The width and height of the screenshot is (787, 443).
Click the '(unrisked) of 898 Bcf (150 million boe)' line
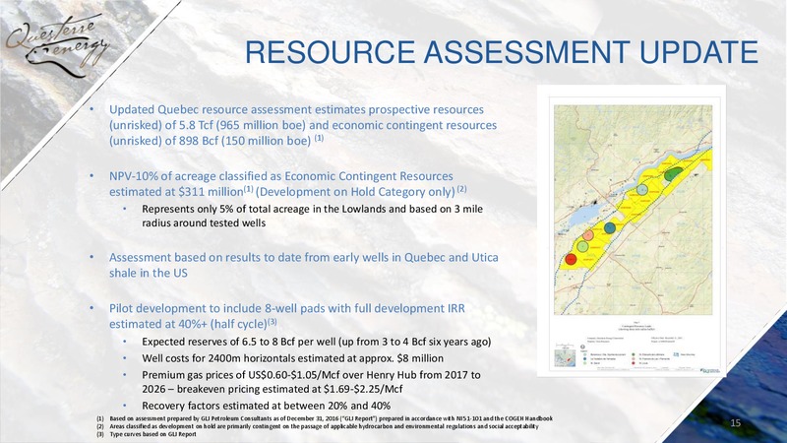click(x=216, y=141)
